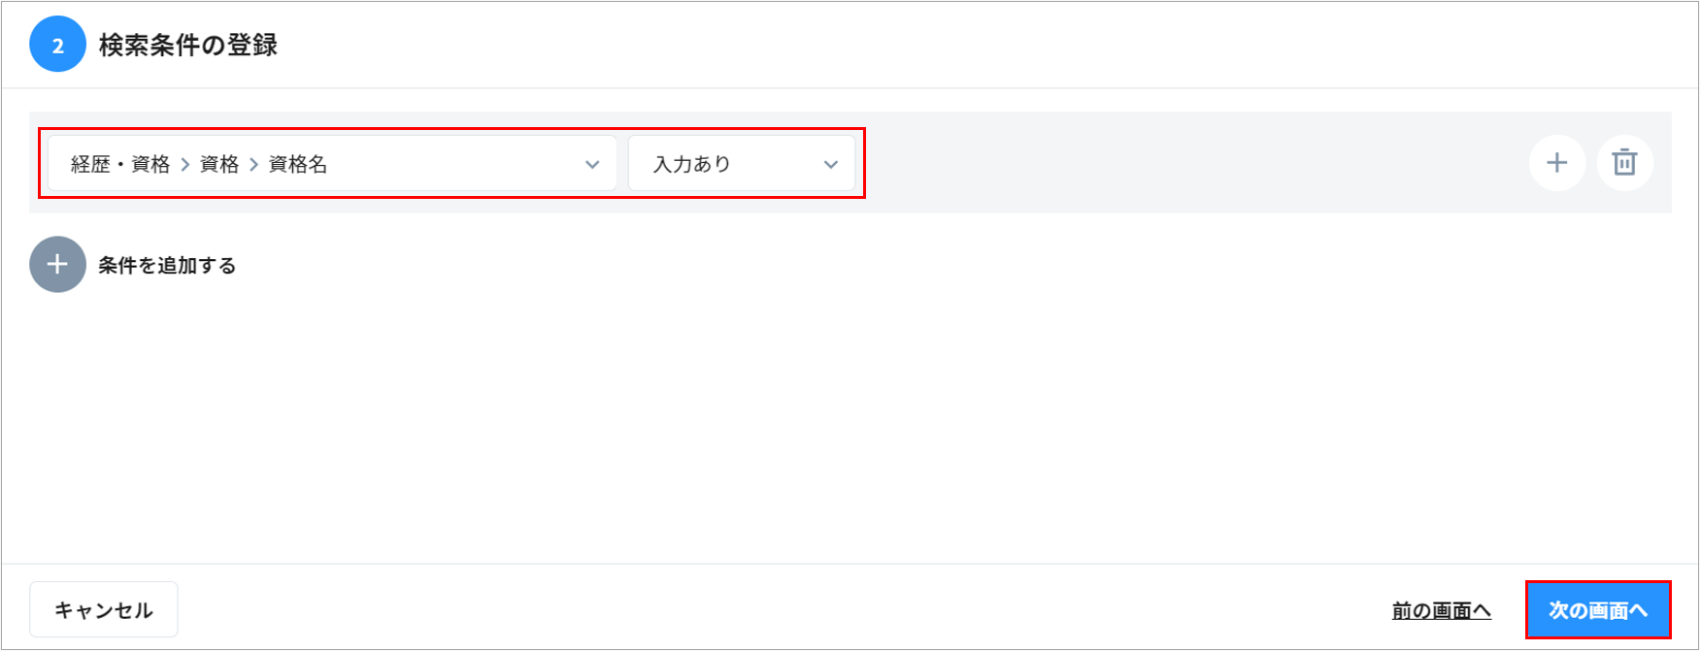This screenshot has height=651, width=1701.
Task: Click the breadcrumb arrow before 資格名
Action: (x=253, y=165)
